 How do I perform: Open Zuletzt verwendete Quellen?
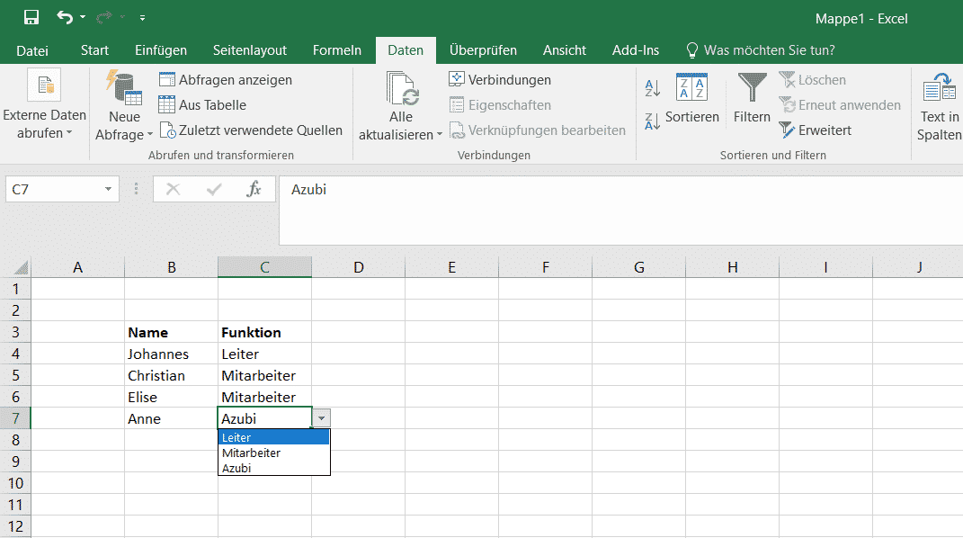point(251,130)
